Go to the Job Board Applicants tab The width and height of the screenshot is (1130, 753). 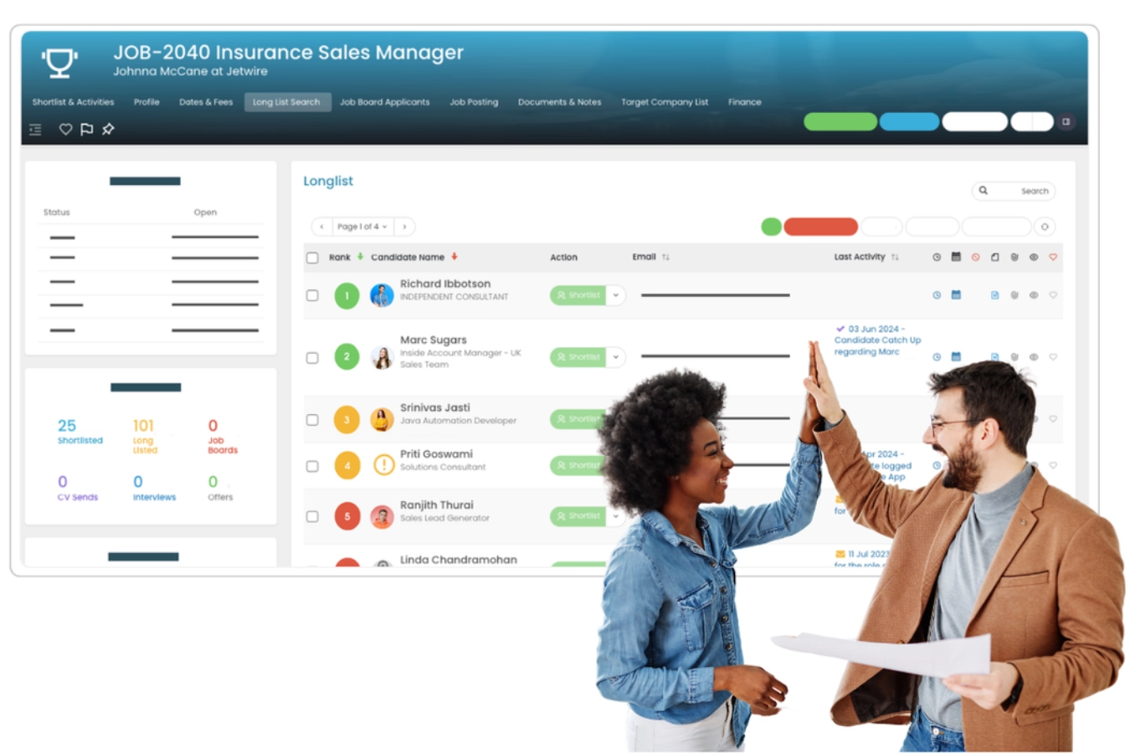(385, 102)
